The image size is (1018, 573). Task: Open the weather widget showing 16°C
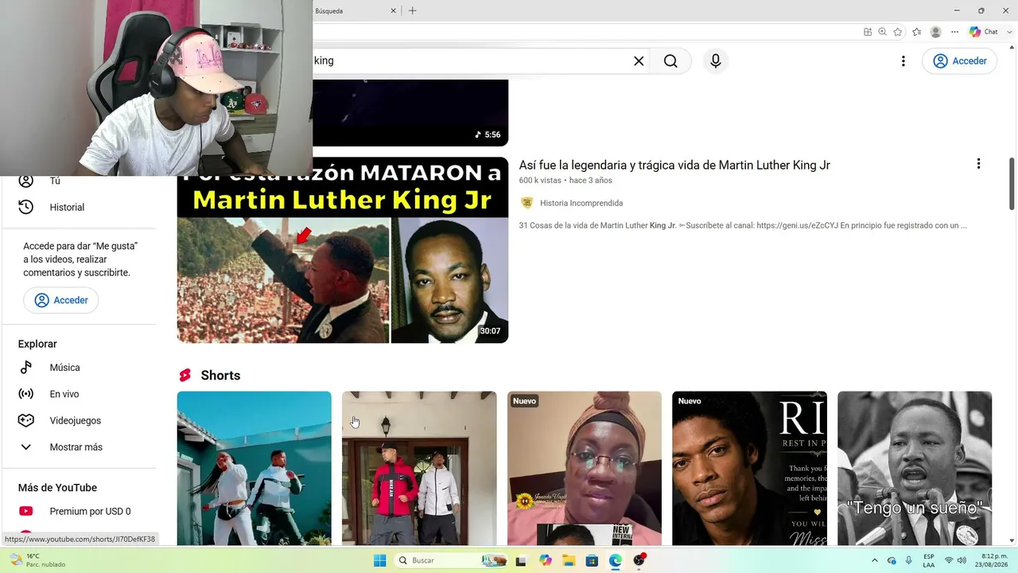[x=37, y=560]
